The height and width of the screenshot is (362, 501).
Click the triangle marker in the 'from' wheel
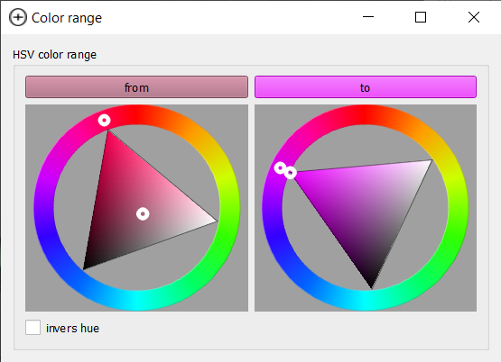[143, 213]
